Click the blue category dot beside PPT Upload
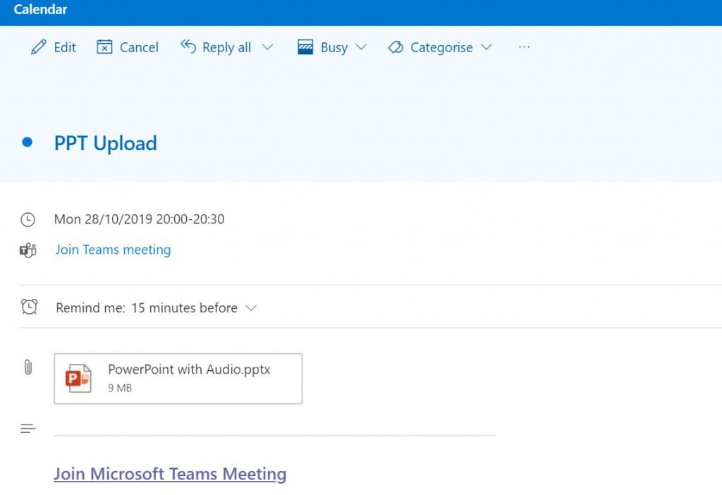The width and height of the screenshot is (722, 495). coord(27,142)
